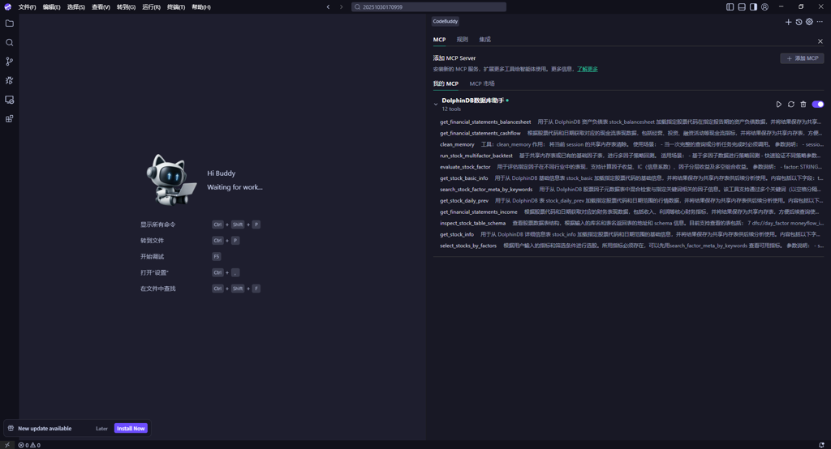Click the 了解更多 link
831x449 pixels.
pyautogui.click(x=588, y=69)
